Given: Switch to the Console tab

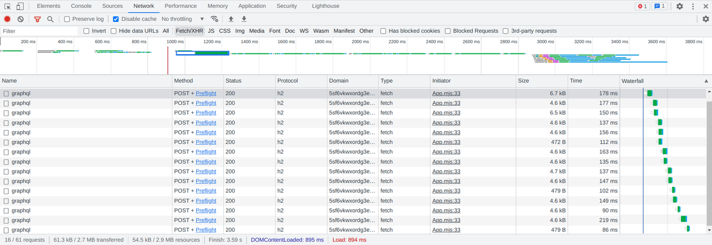Looking at the screenshot, I should coord(81,6).
